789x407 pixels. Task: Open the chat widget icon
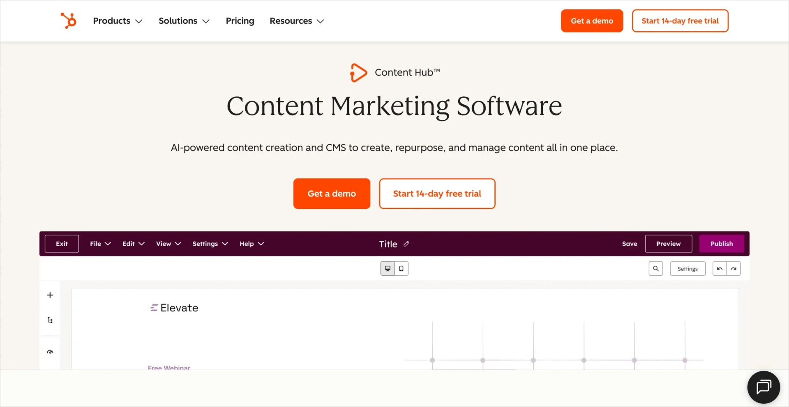point(764,387)
